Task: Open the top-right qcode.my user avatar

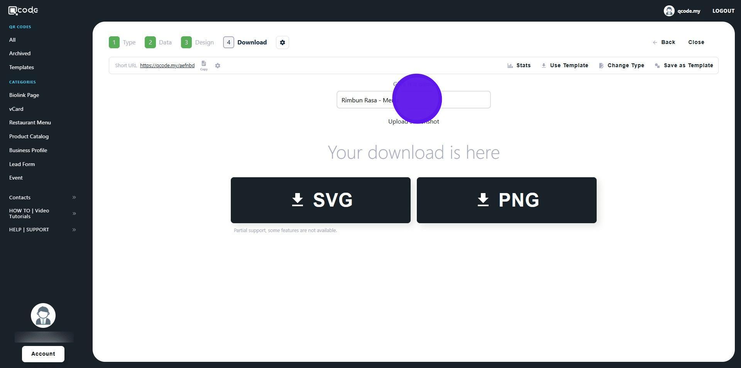Action: pyautogui.click(x=669, y=11)
